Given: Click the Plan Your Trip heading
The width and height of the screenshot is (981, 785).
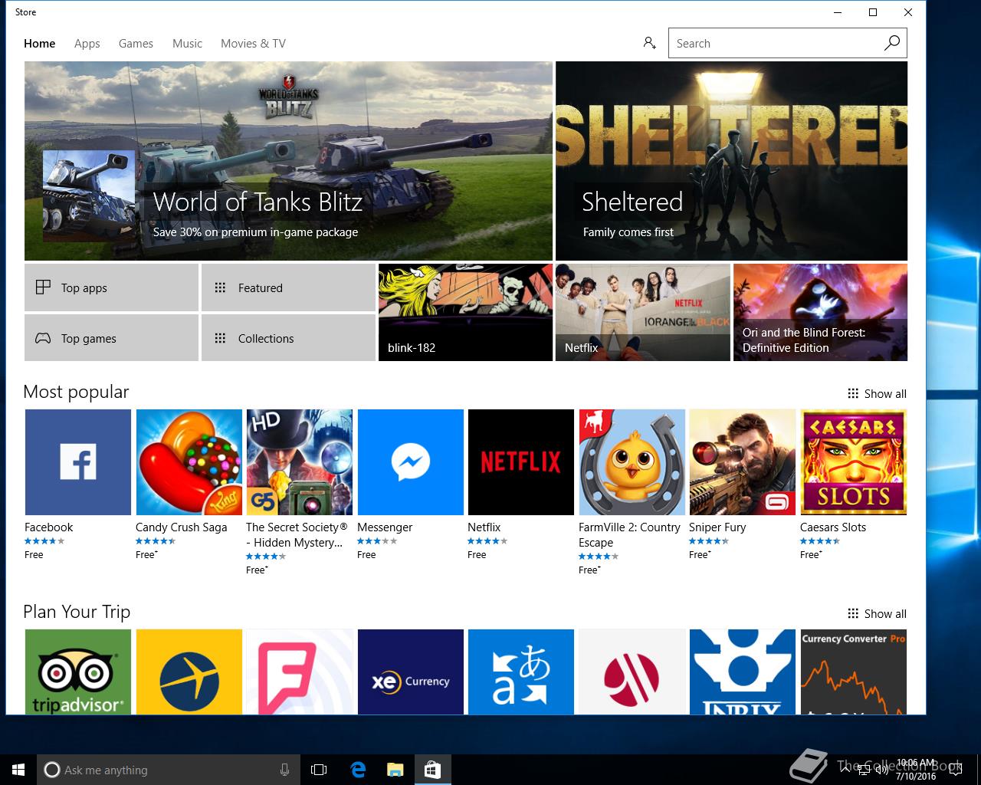Looking at the screenshot, I should [77, 612].
